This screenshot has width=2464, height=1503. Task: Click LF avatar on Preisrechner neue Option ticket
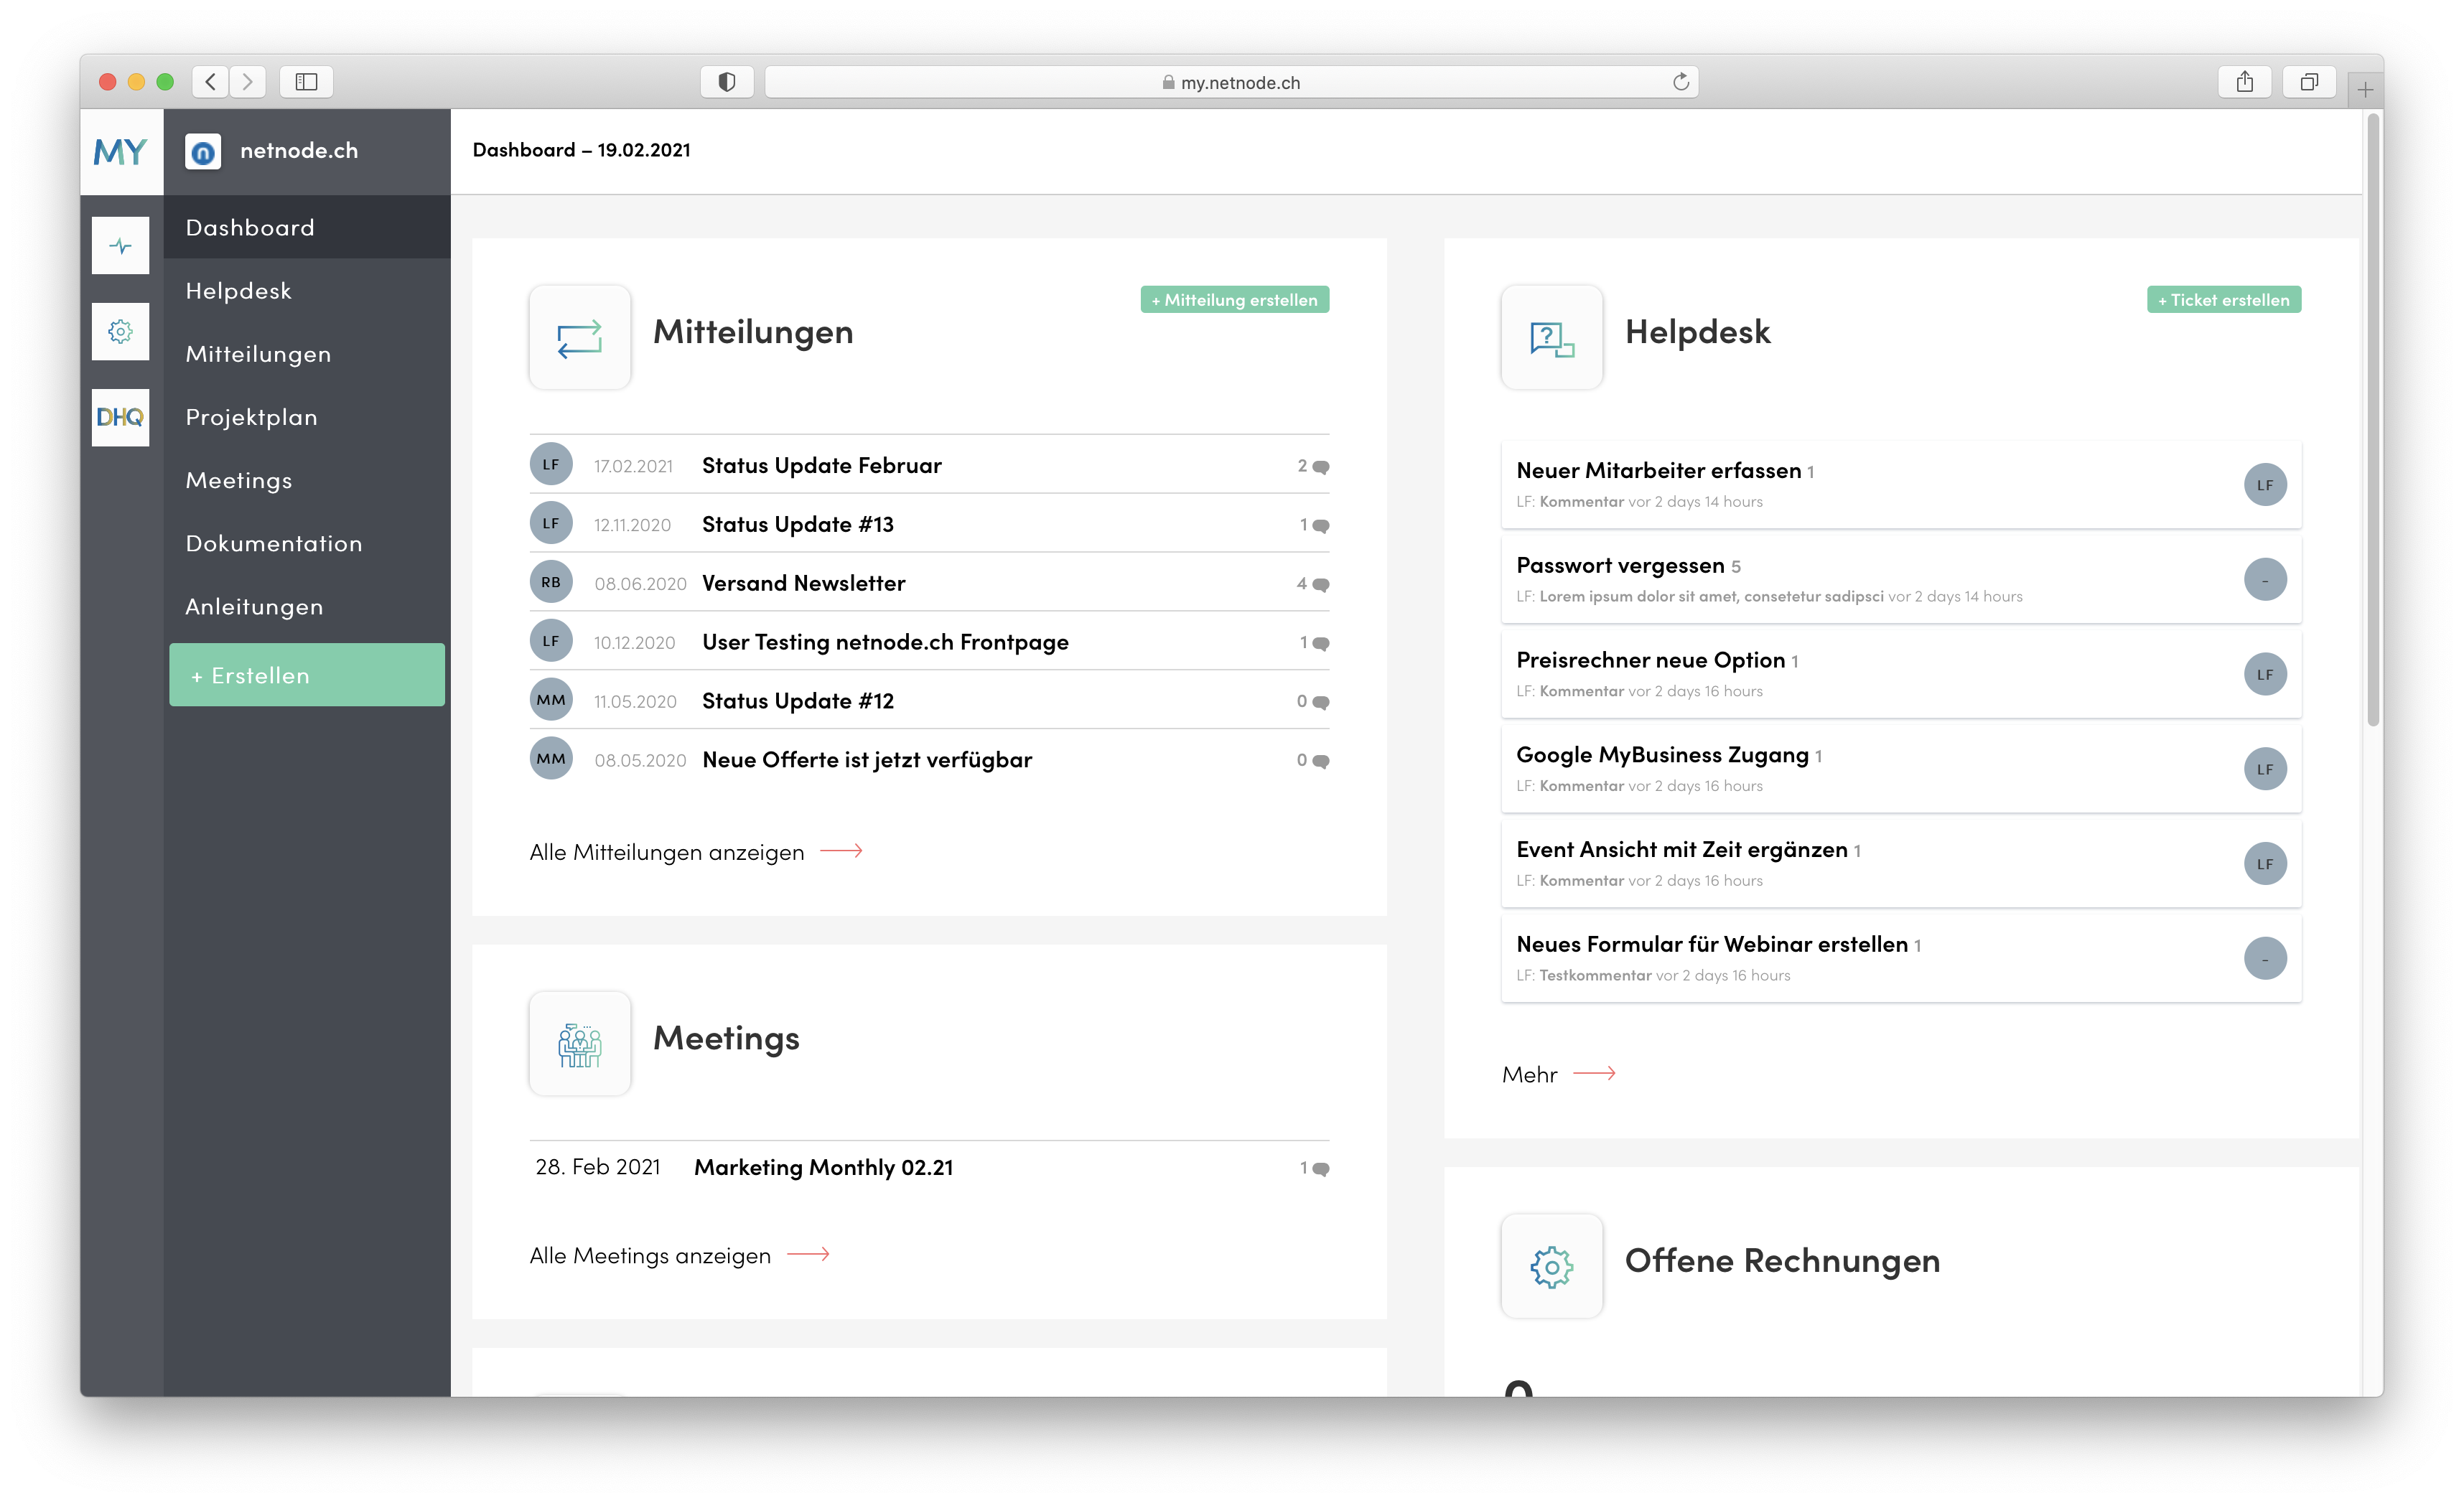coord(2265,675)
